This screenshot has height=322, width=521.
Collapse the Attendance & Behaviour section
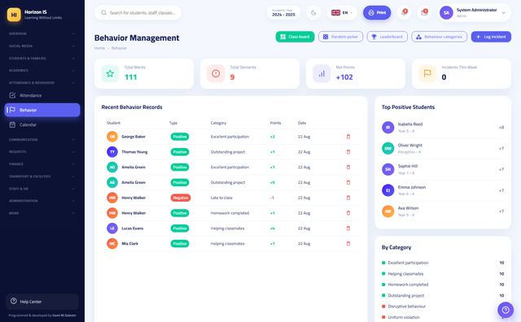coord(42,83)
